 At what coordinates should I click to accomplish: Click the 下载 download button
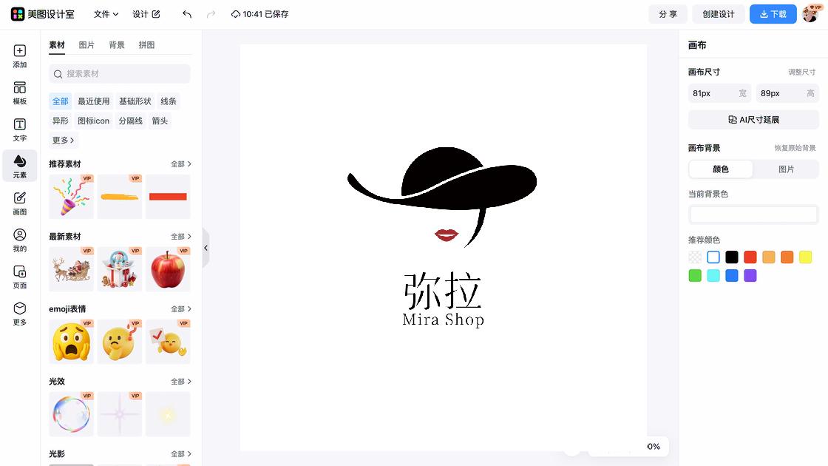pyautogui.click(x=773, y=14)
